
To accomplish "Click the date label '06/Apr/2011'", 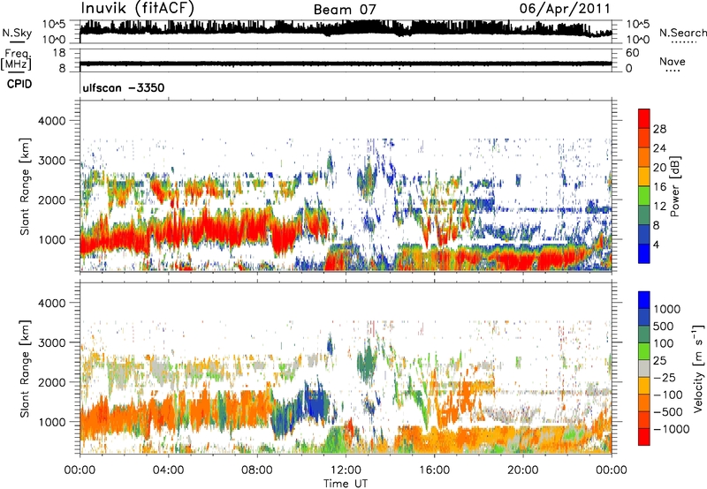I will coord(565,9).
